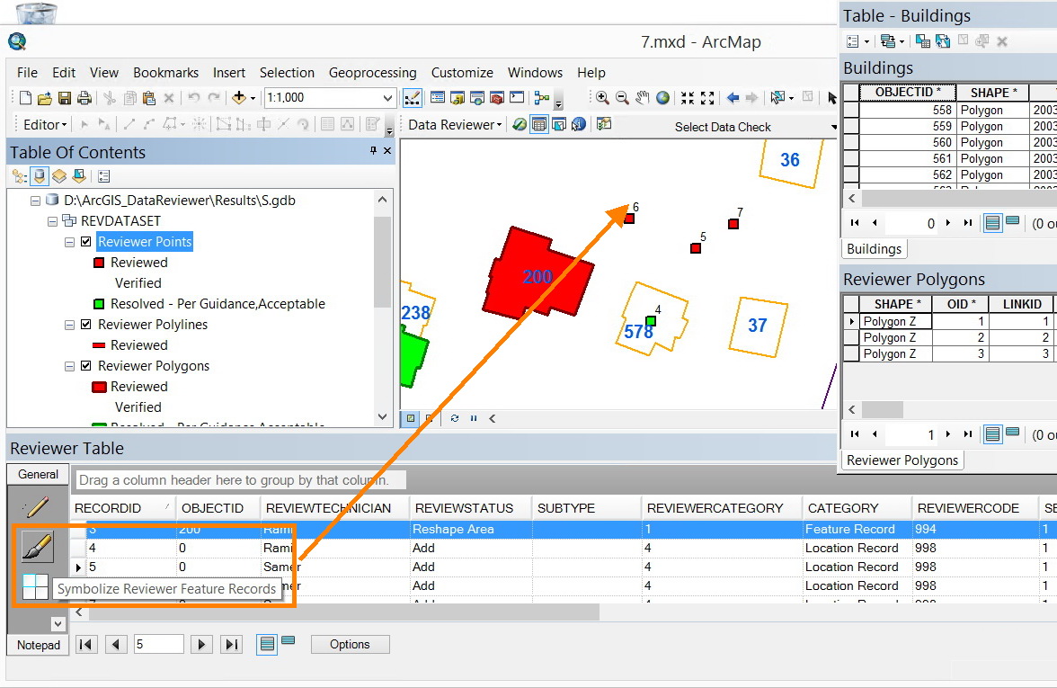Toggle the Reviewer Table icon on Data Reviewer toolbar

tap(538, 124)
